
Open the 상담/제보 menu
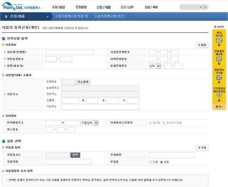[x=151, y=7]
